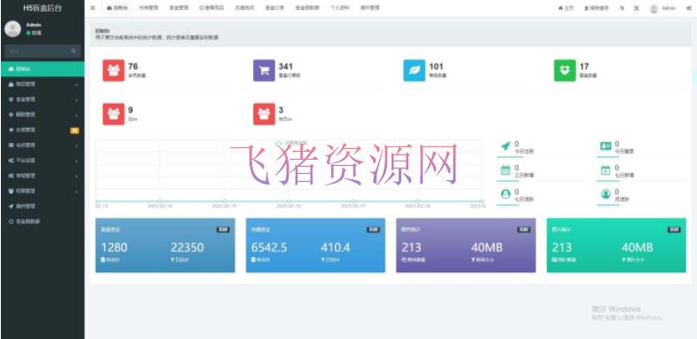Click the blue leaf icon beside 101

tap(415, 70)
